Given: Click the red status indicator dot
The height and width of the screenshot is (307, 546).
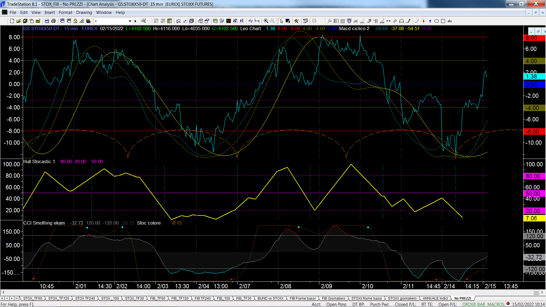Looking at the screenshot, I should pyautogui.click(x=508, y=304).
